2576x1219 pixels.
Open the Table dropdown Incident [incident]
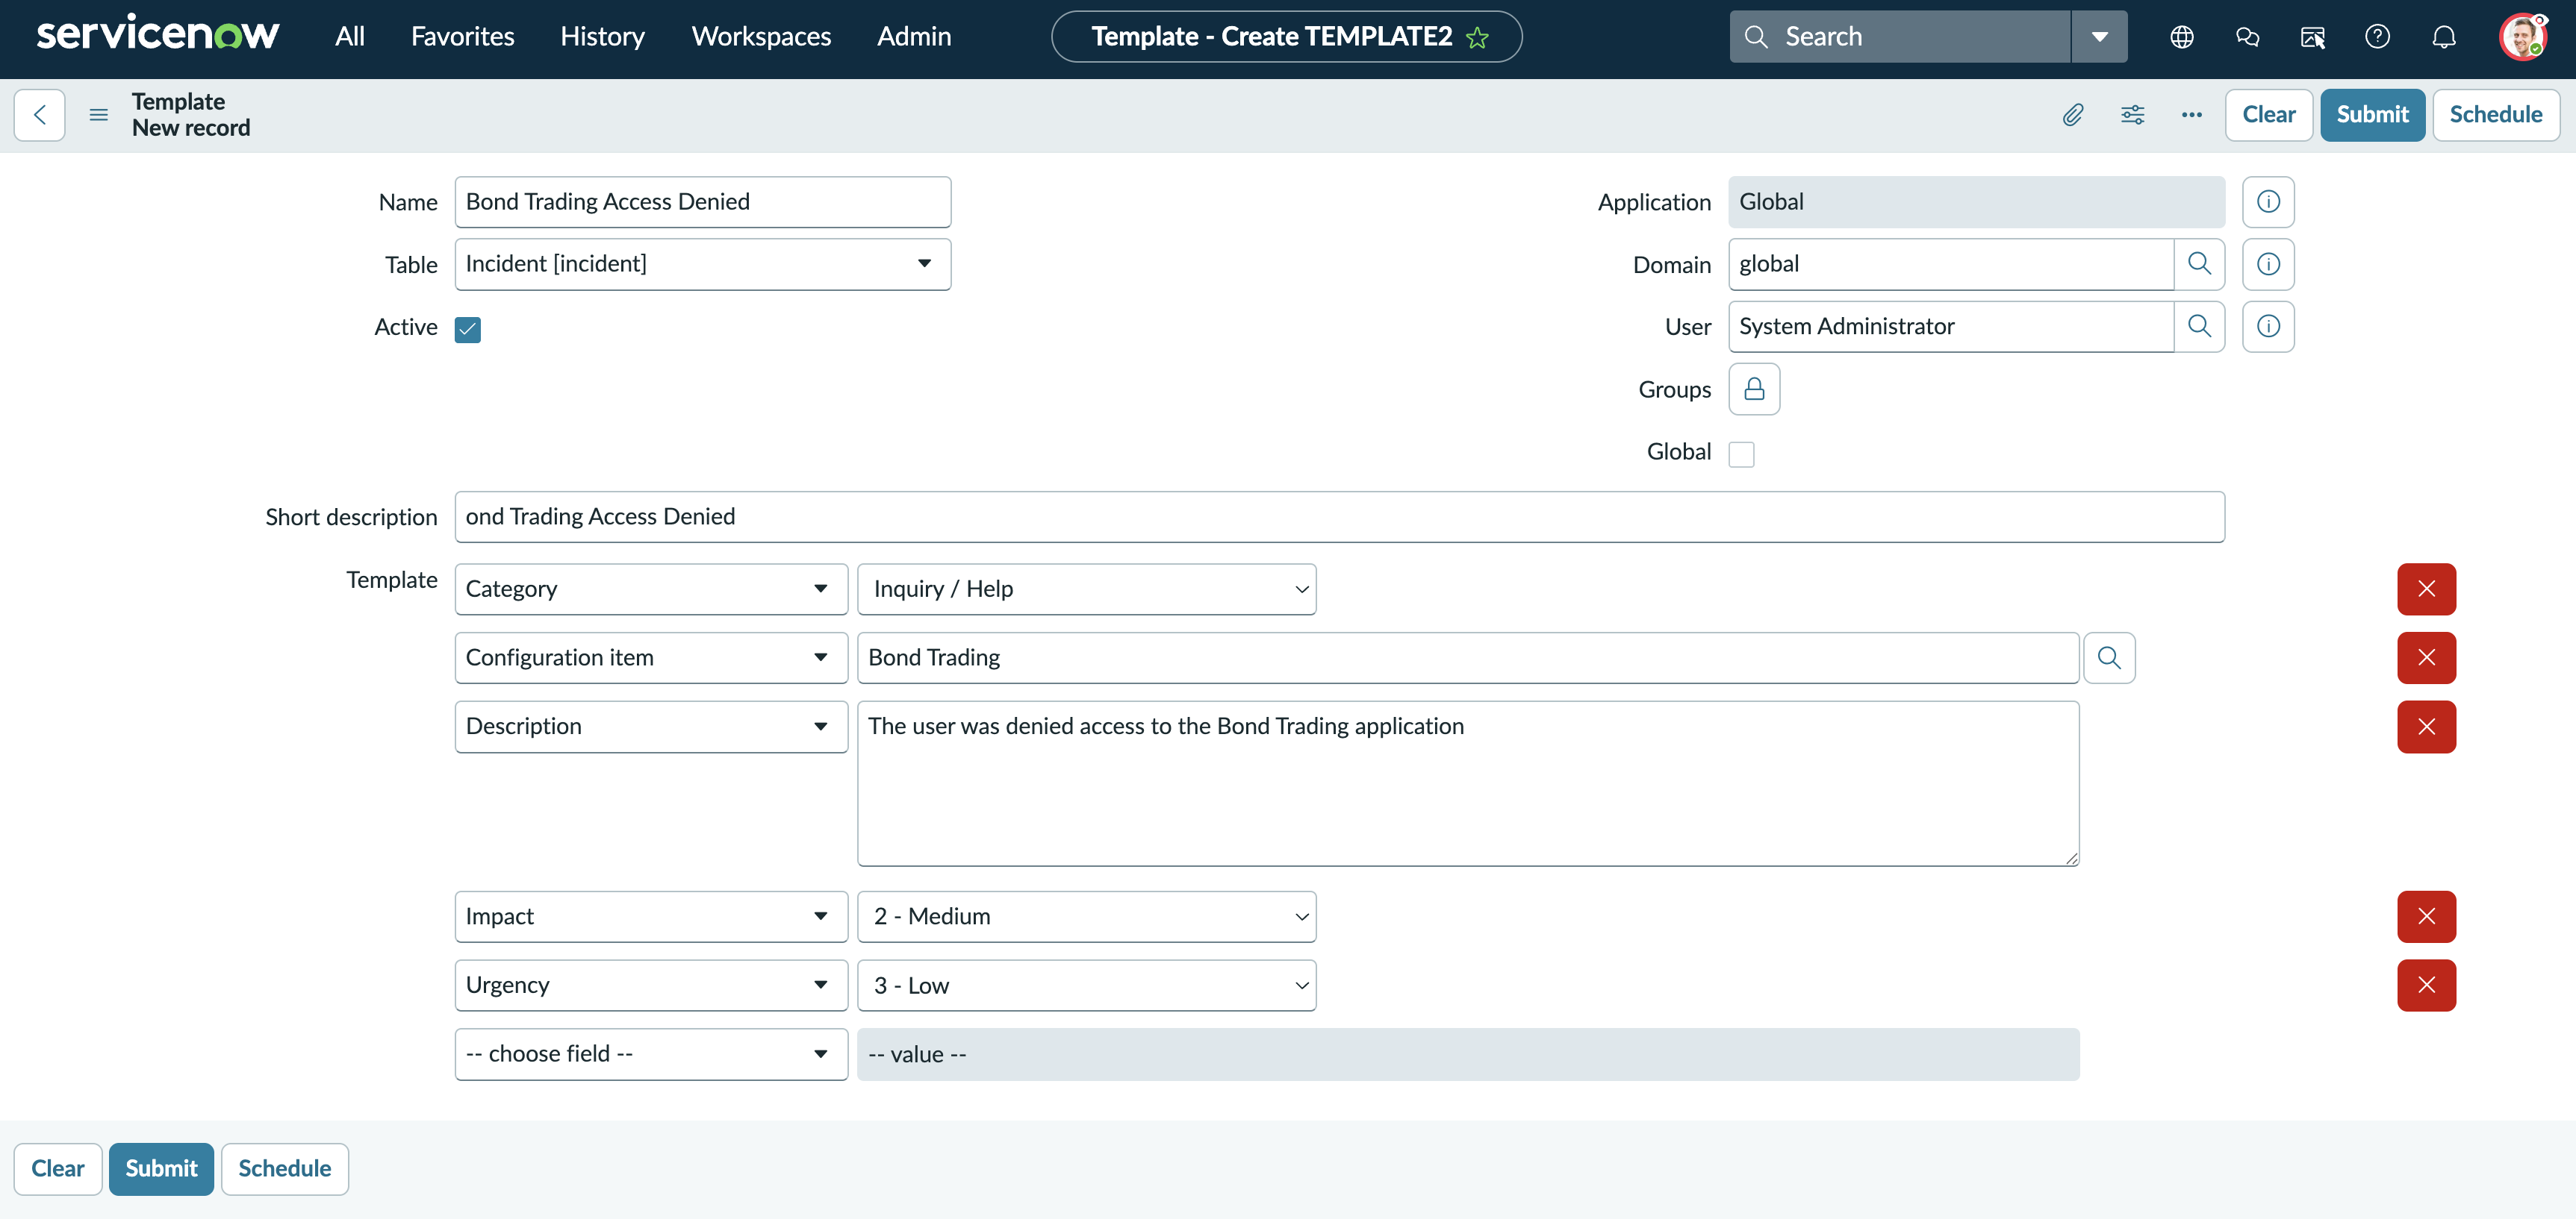point(702,264)
